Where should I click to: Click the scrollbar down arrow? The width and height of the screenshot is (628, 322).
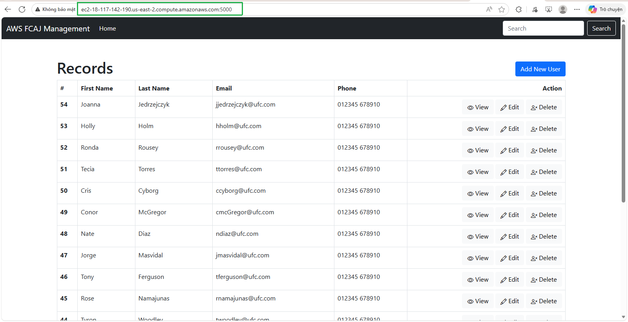pos(623,317)
